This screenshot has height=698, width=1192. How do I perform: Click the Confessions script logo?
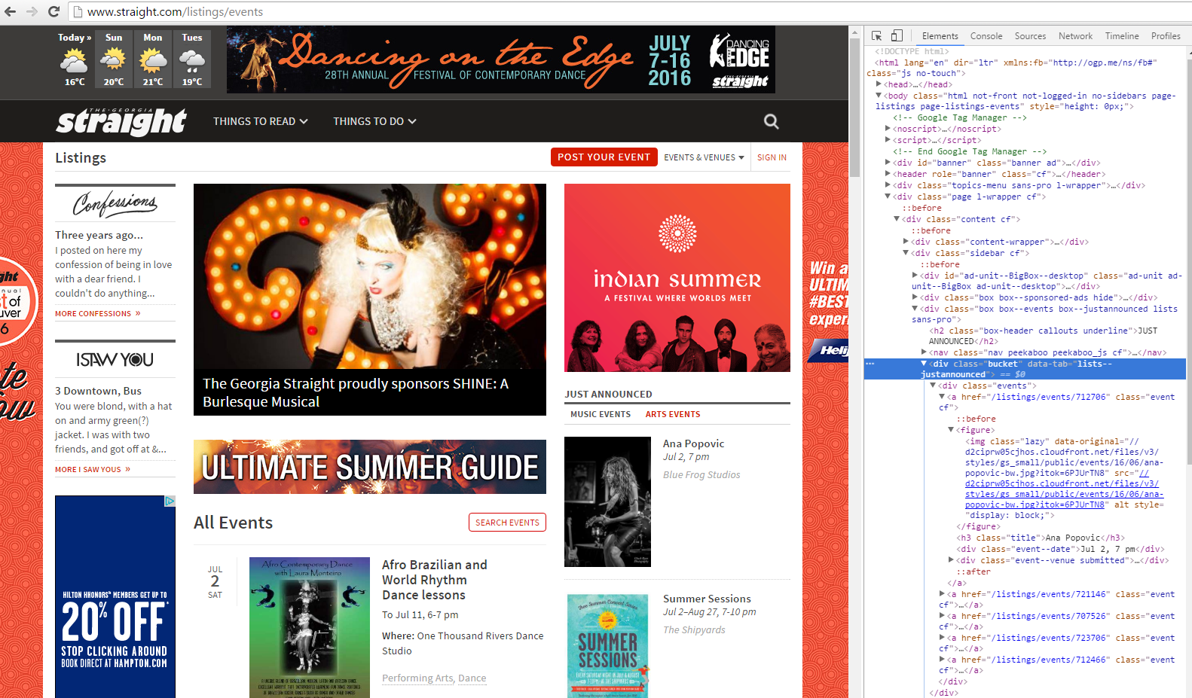(x=115, y=203)
